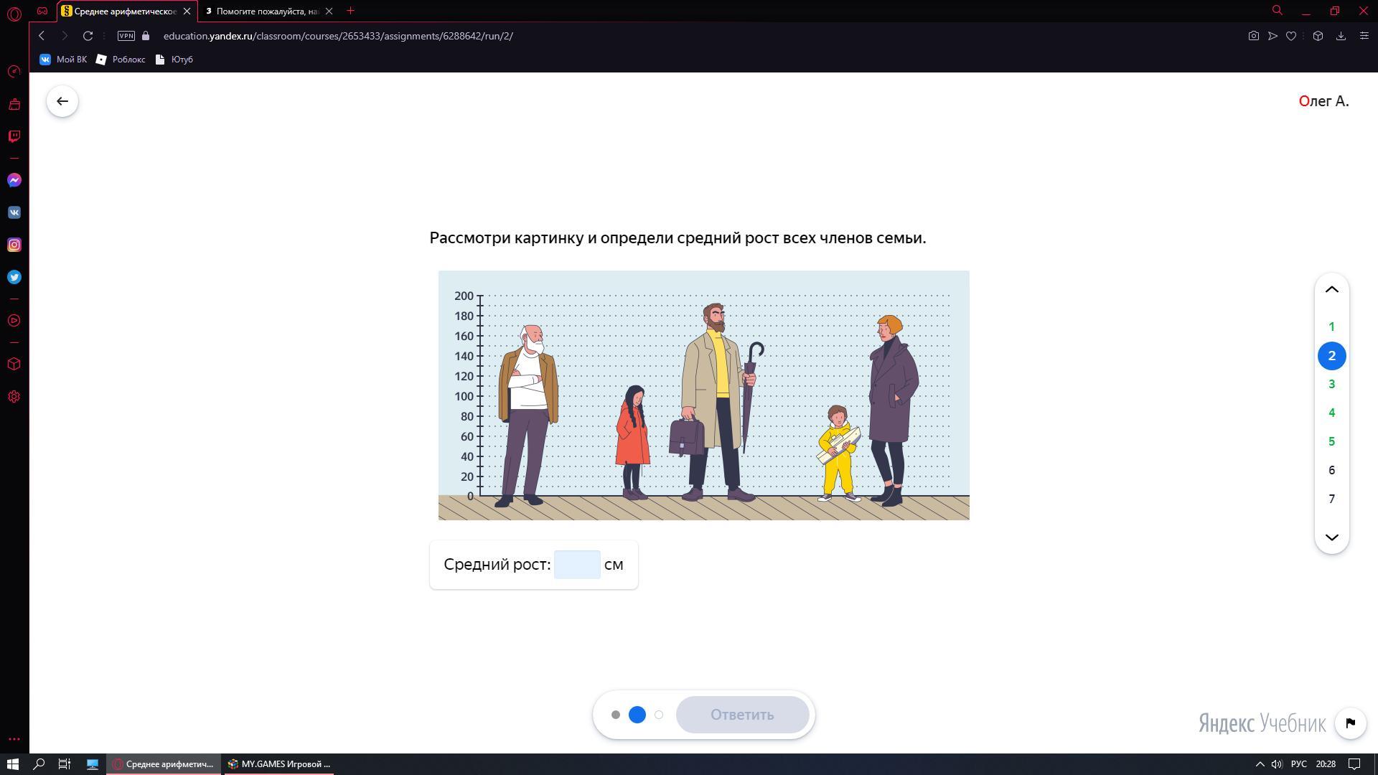
Task: Click the average height input field
Action: 577,565
